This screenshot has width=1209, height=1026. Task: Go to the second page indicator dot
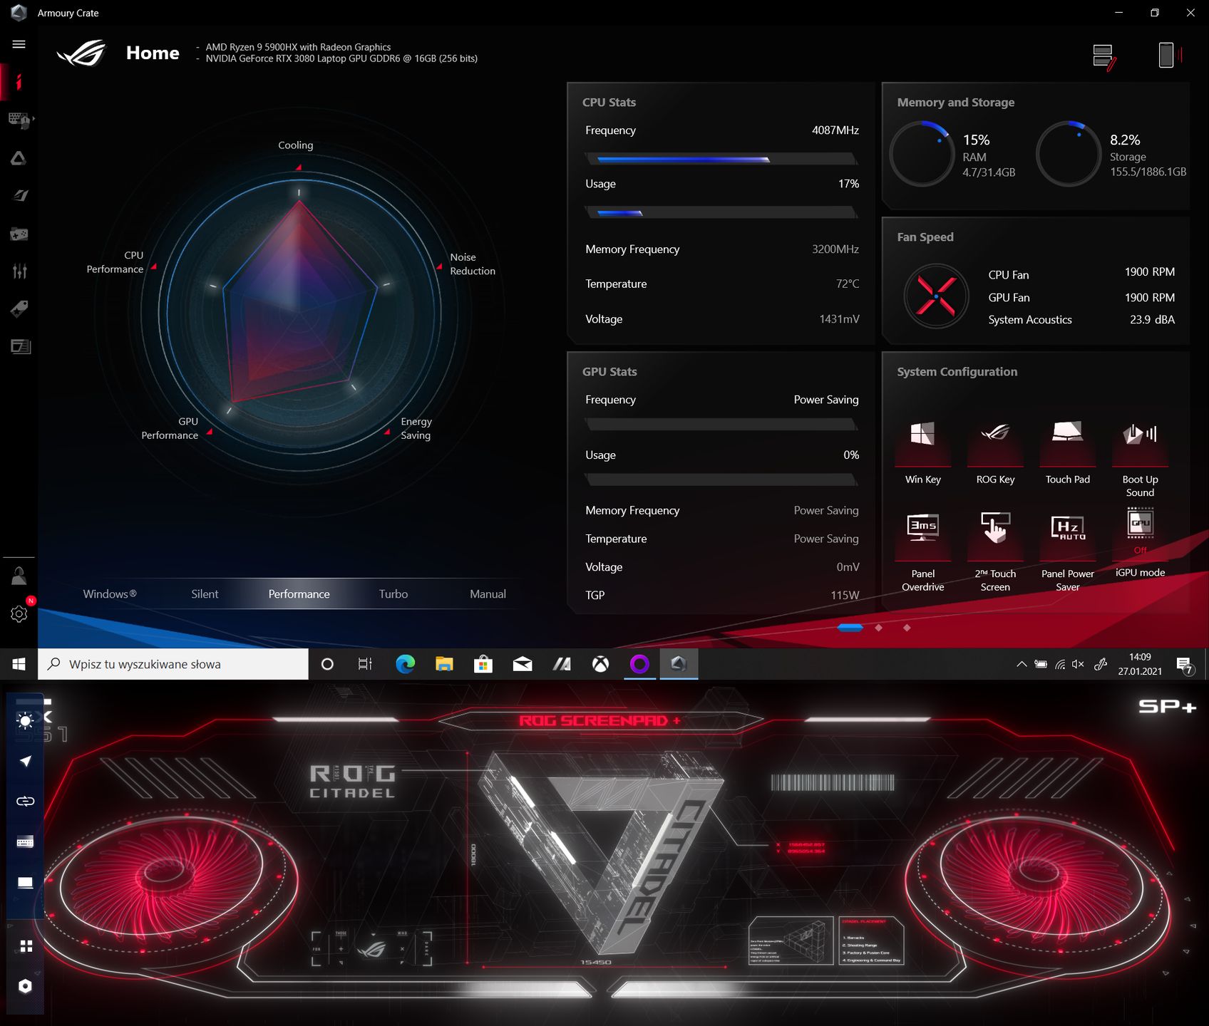(x=878, y=628)
